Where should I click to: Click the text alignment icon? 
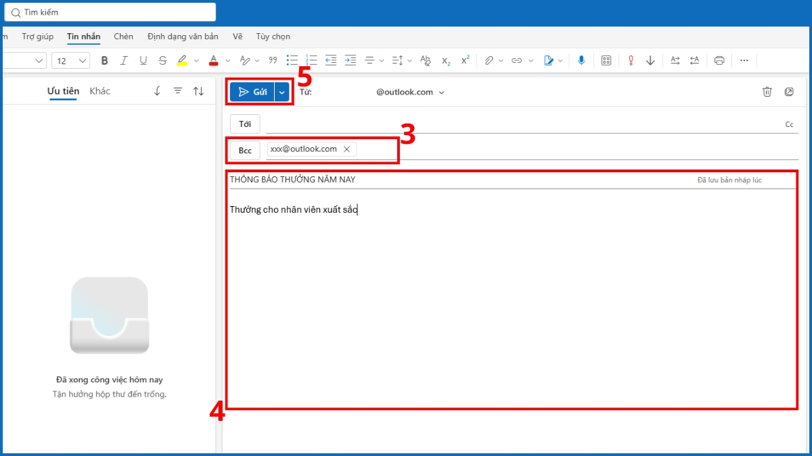click(x=369, y=61)
